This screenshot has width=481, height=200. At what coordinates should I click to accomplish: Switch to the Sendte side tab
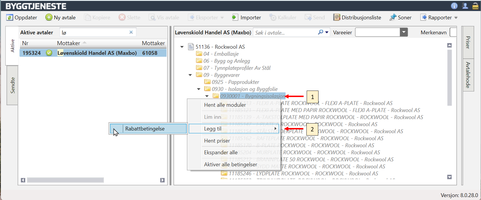12,85
